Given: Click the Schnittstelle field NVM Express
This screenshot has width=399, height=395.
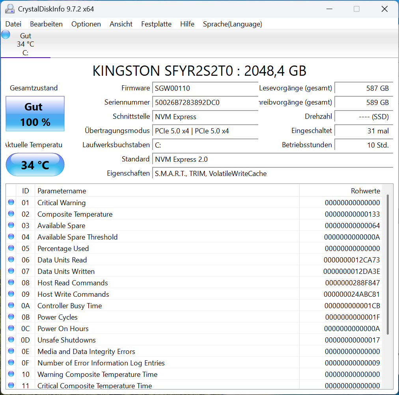Looking at the screenshot, I should click(205, 117).
